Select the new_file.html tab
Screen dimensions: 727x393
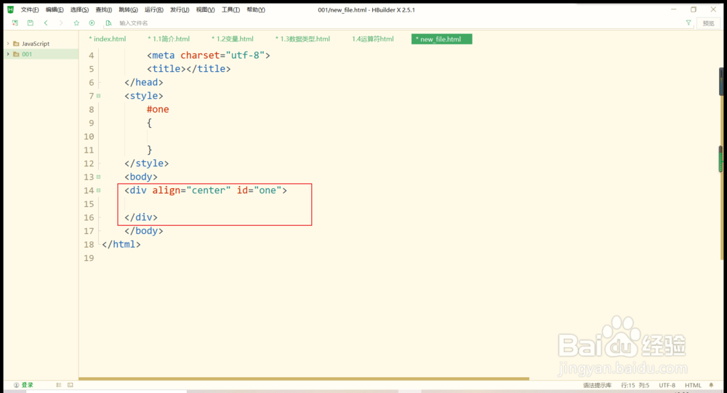click(441, 39)
